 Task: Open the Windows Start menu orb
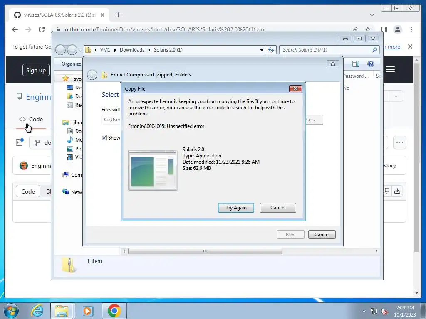[x=11, y=311]
